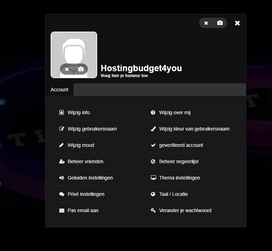The width and height of the screenshot is (272, 251).
Task: Click the globe icon for Taal / Locatie
Action: [153, 194]
